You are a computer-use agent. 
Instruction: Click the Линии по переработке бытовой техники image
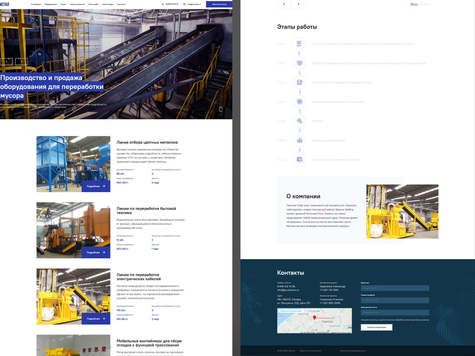73,230
